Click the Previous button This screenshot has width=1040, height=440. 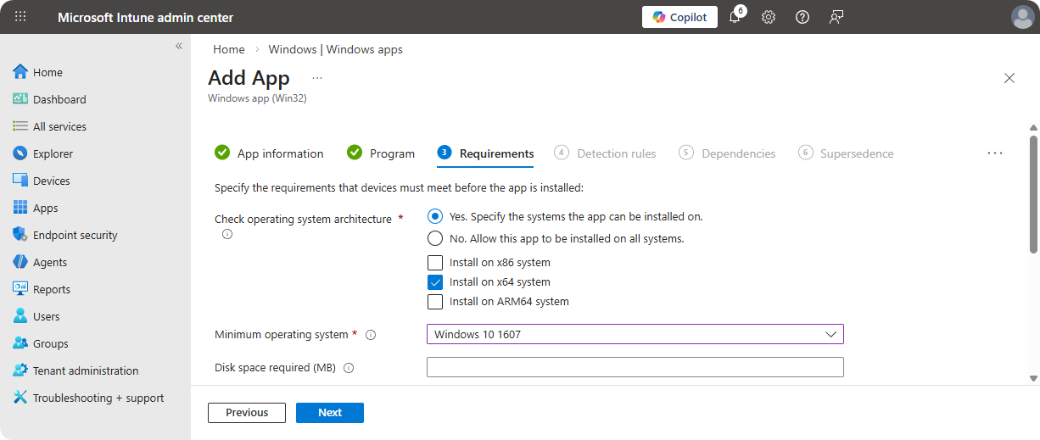[x=247, y=413]
